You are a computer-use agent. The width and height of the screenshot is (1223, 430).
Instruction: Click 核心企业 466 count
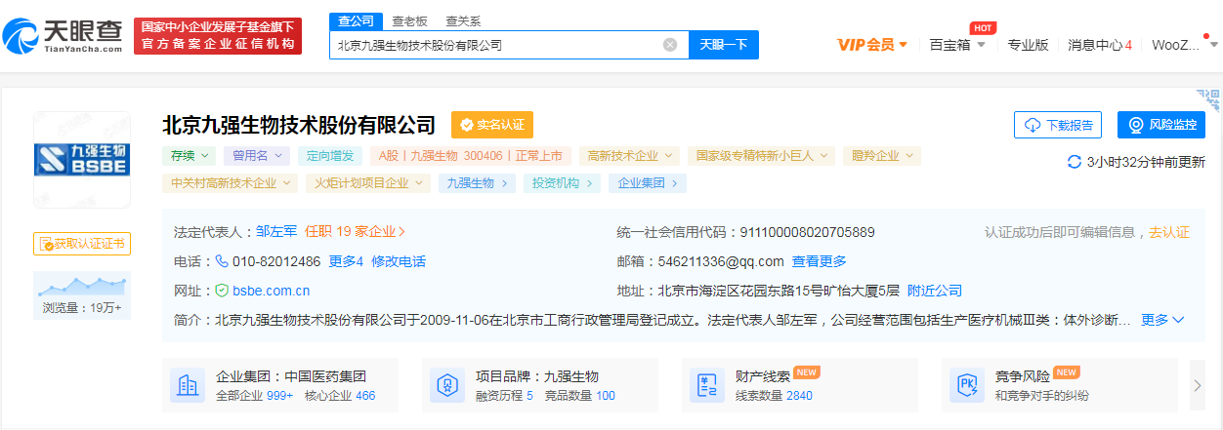point(340,396)
